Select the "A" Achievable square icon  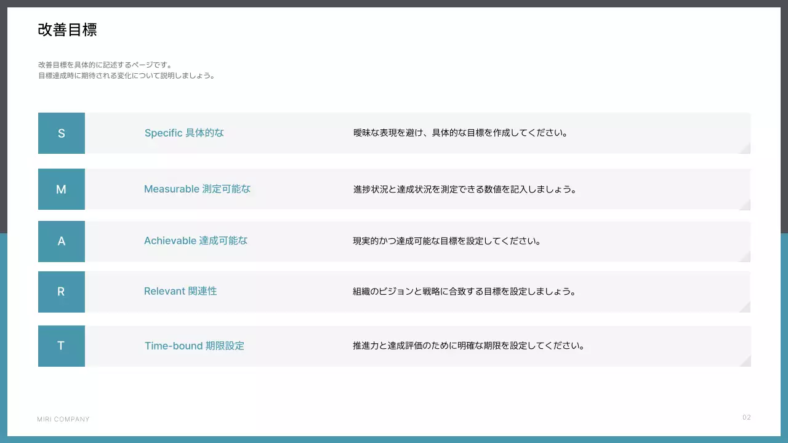click(61, 241)
